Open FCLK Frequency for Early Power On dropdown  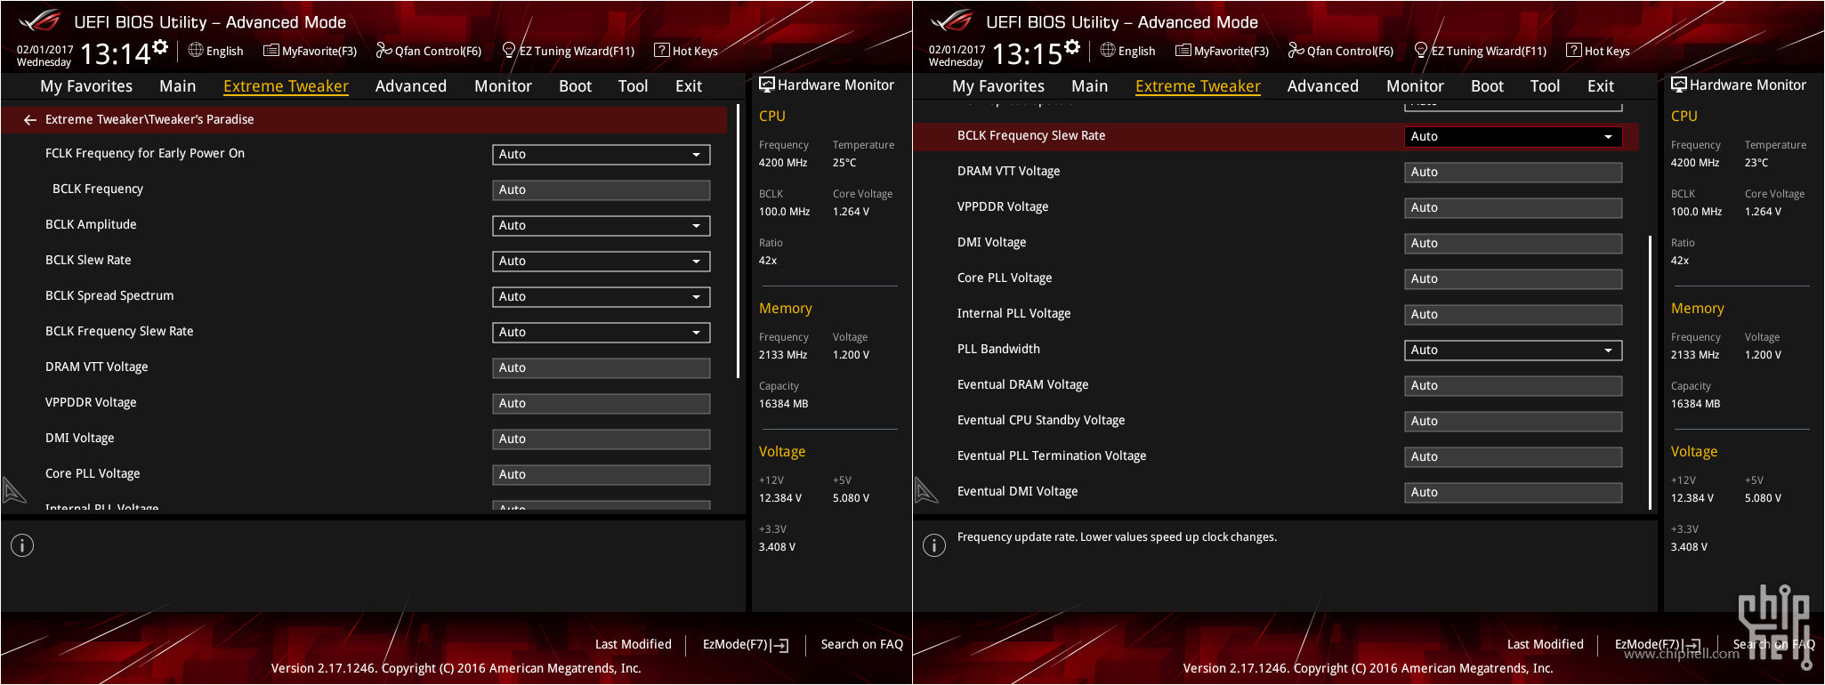tap(602, 154)
